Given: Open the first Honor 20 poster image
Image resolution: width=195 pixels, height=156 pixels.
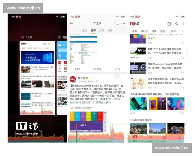Looking at the screenshot, I should point(139,104).
